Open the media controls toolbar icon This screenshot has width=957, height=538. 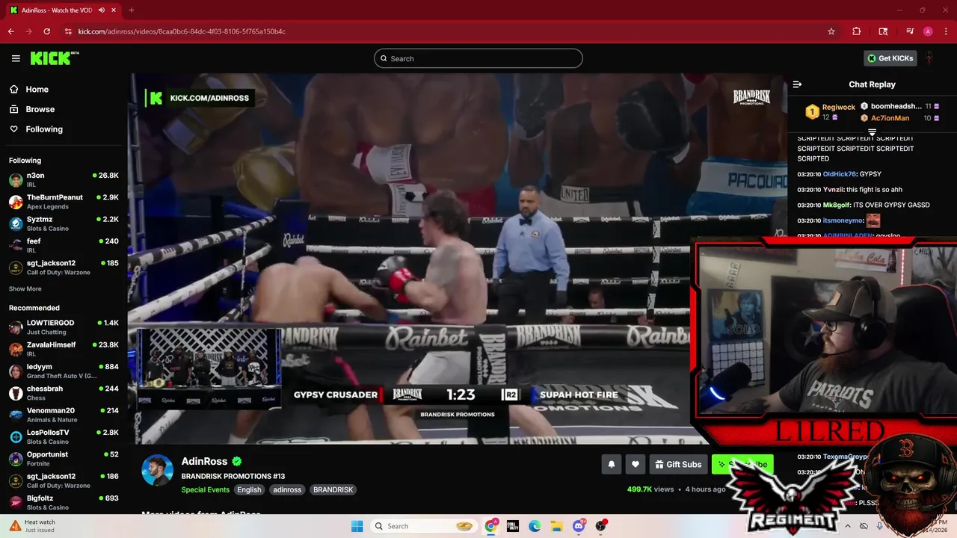tap(910, 31)
